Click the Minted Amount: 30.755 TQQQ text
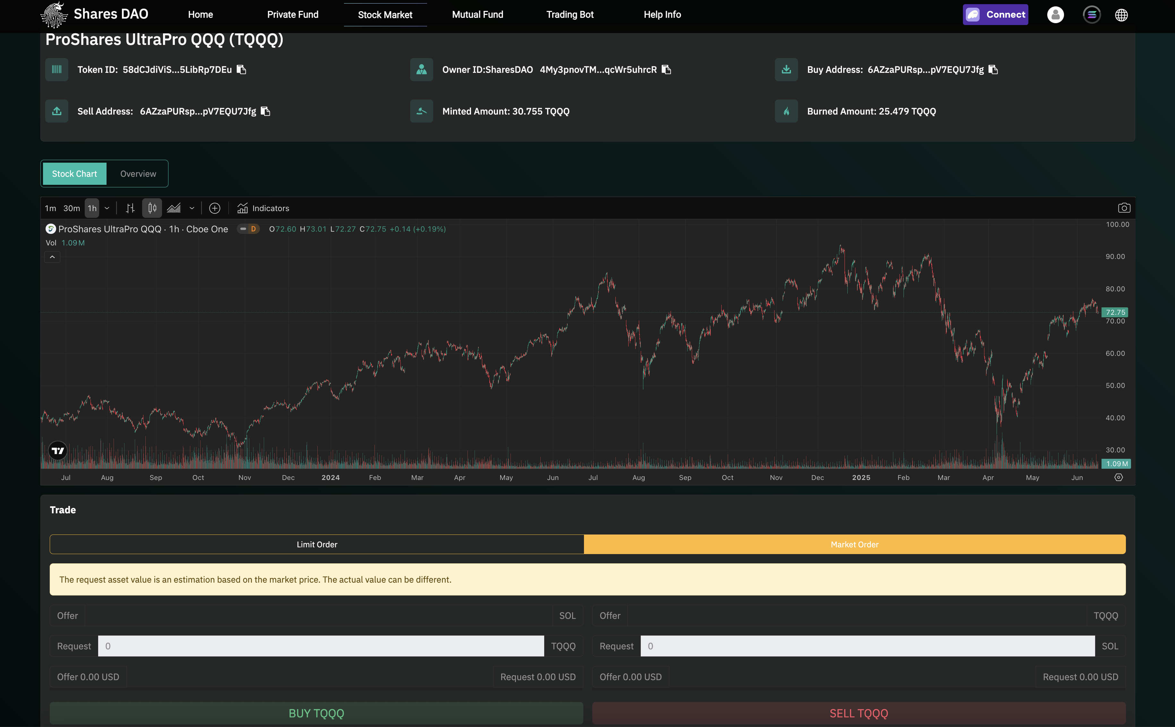The height and width of the screenshot is (727, 1175). pos(506,111)
